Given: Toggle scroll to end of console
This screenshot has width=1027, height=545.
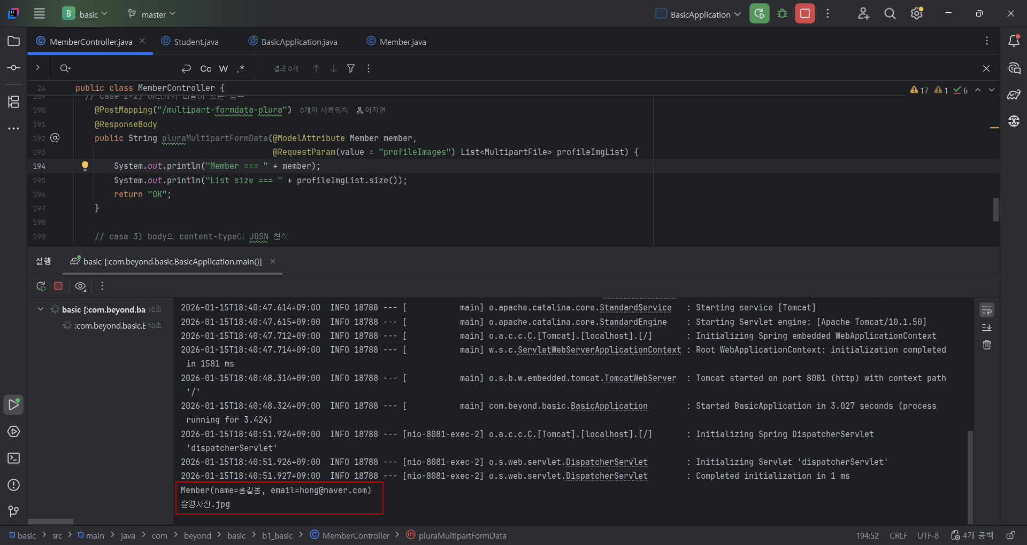Looking at the screenshot, I should click(x=987, y=327).
